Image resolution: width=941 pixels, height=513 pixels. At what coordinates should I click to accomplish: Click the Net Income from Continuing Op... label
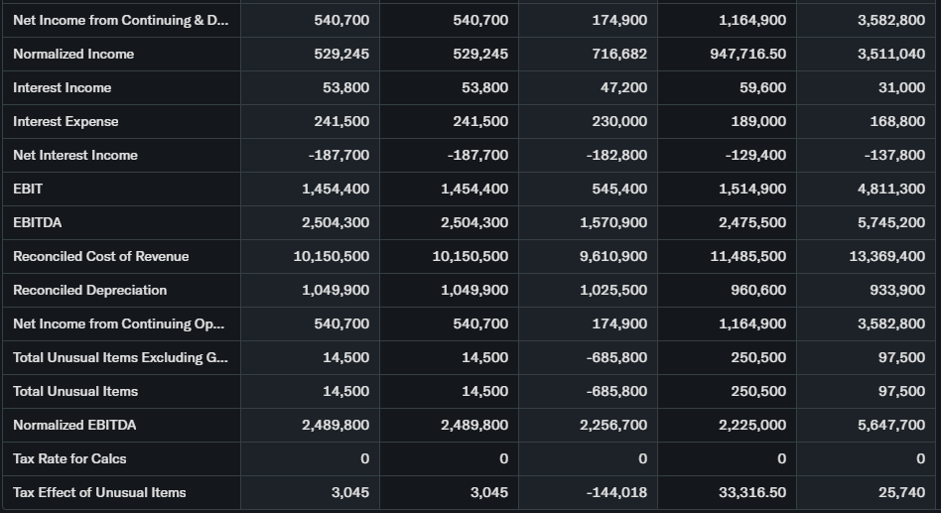point(118,323)
